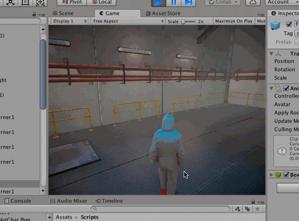Viewport: 299px width, 221px height.
Task: Pause the game with the Pause button
Action: [173, 3]
